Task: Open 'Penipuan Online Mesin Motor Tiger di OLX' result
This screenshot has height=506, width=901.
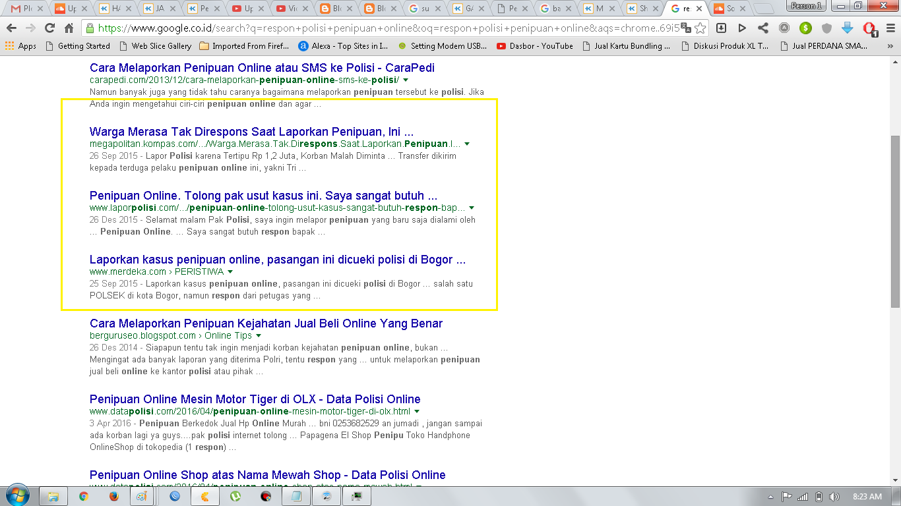Action: pos(255,399)
